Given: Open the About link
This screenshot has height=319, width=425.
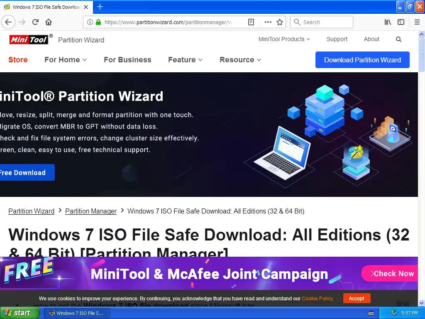Looking at the screenshot, I should 371,39.
